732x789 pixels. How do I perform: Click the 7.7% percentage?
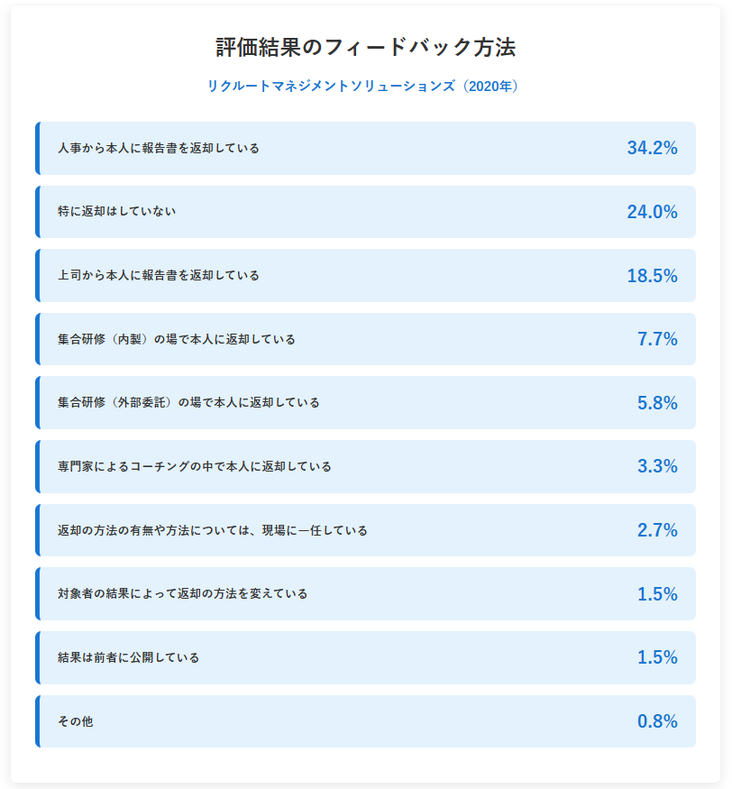pos(657,339)
